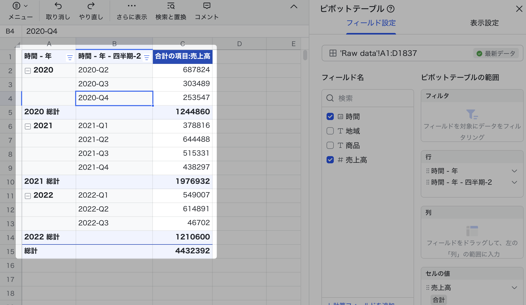Click filter icon in 四半期-2 column header
This screenshot has height=305, width=526.
tap(147, 57)
